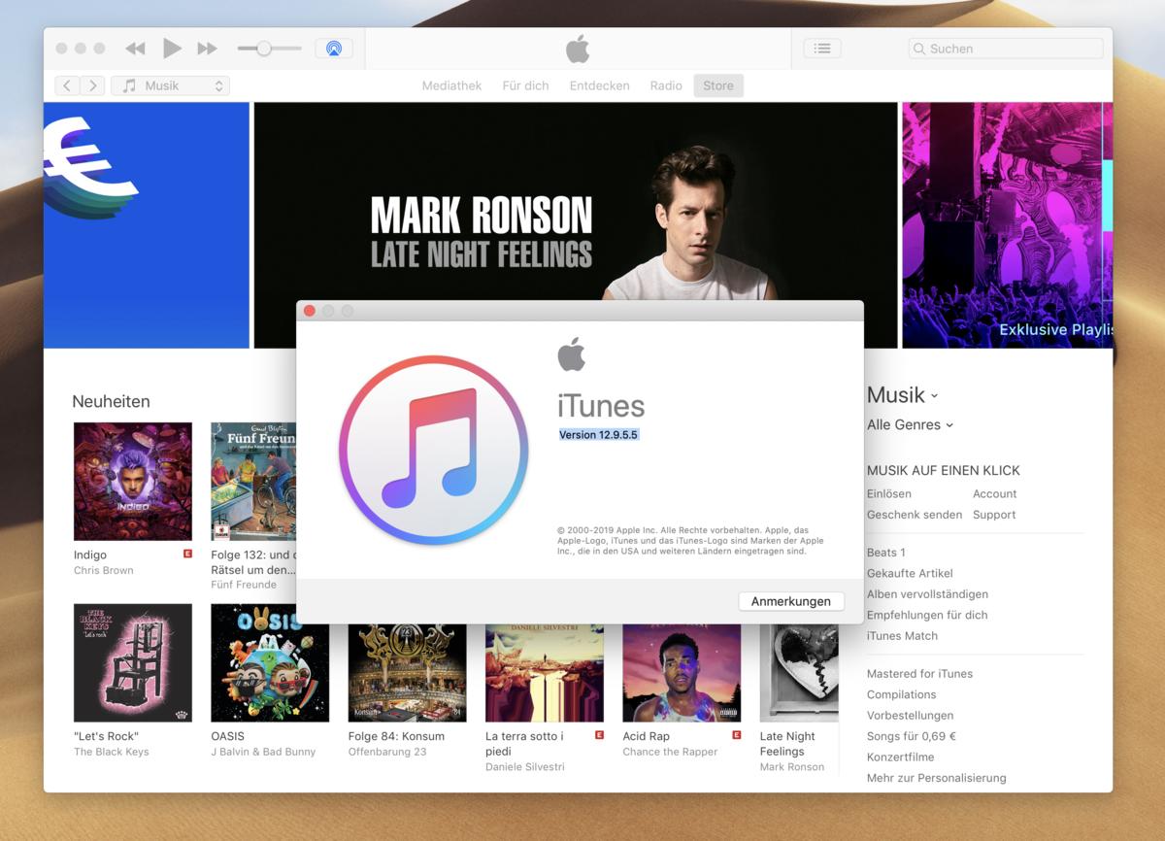Click the Anmerkungen button
The width and height of the screenshot is (1165, 841).
(x=791, y=601)
